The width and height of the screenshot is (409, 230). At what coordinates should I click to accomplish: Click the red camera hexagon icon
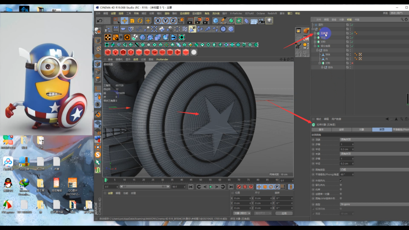point(123,52)
